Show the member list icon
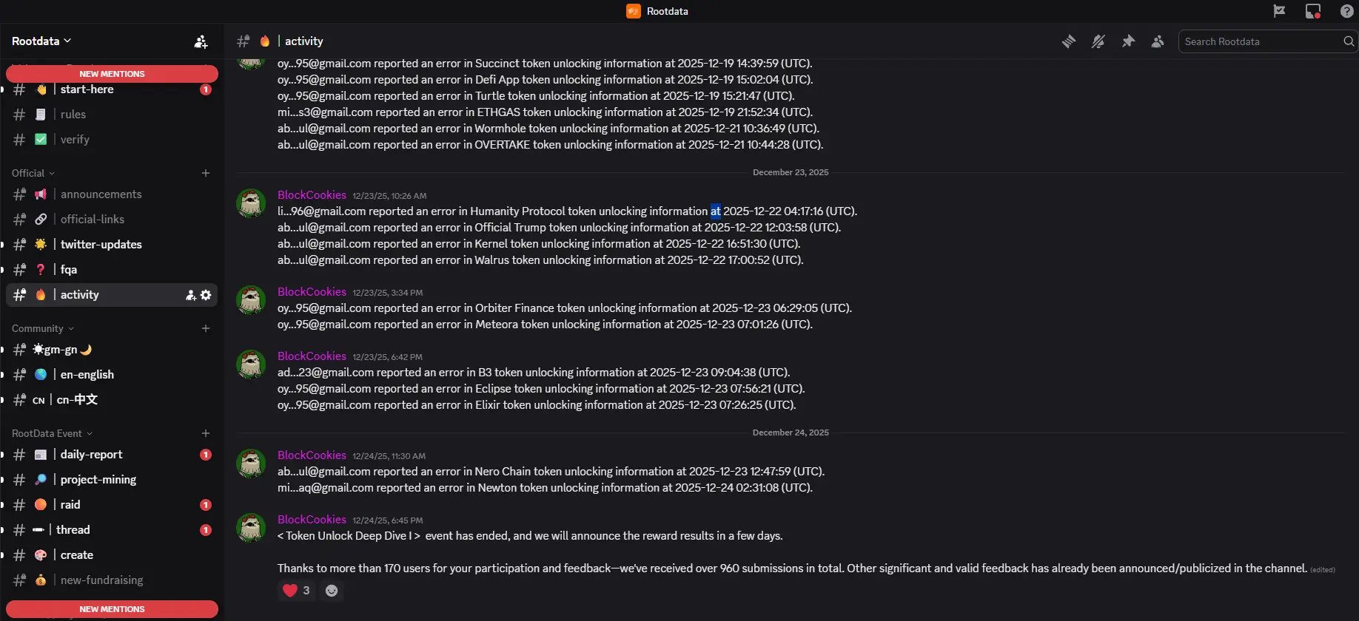1359x621 pixels. click(x=1158, y=41)
